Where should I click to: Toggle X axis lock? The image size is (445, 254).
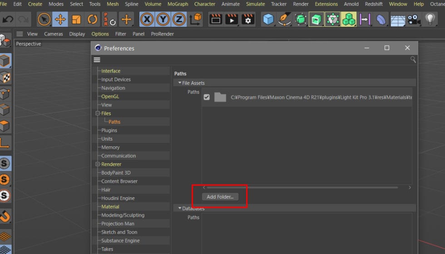click(x=147, y=20)
